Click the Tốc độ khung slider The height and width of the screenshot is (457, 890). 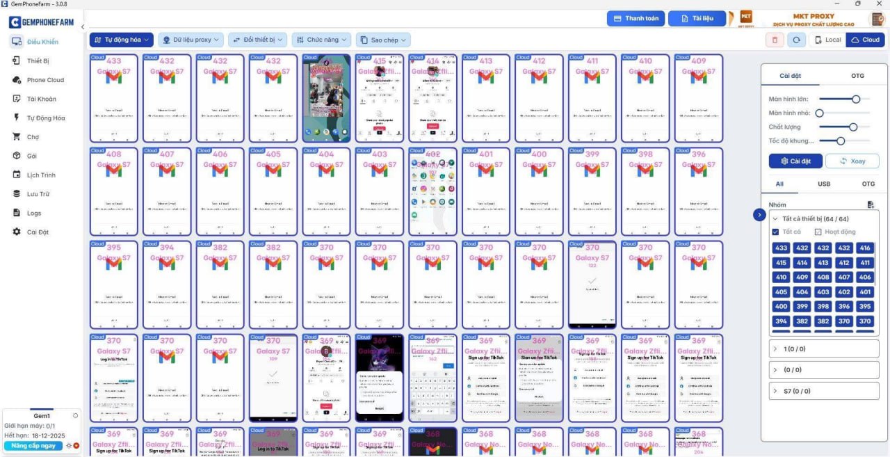(x=845, y=141)
